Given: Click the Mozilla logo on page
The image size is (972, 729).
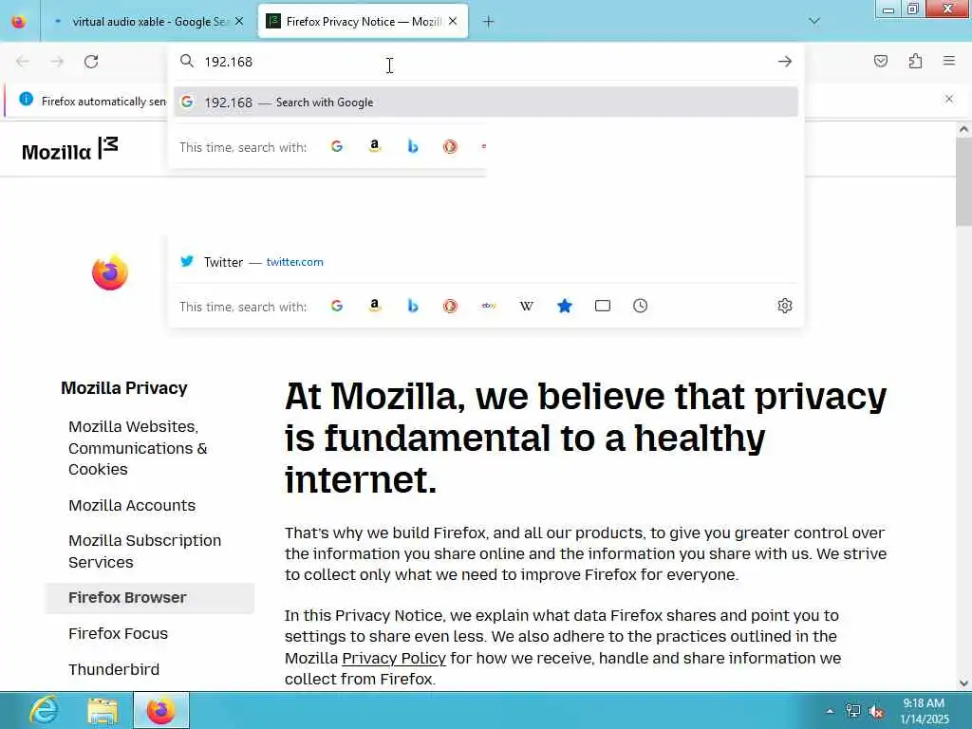Looking at the screenshot, I should pos(69,149).
